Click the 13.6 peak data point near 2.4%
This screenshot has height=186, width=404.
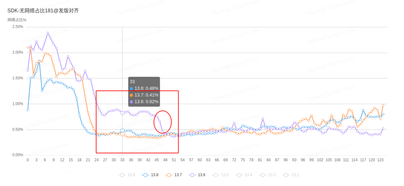[48, 33]
